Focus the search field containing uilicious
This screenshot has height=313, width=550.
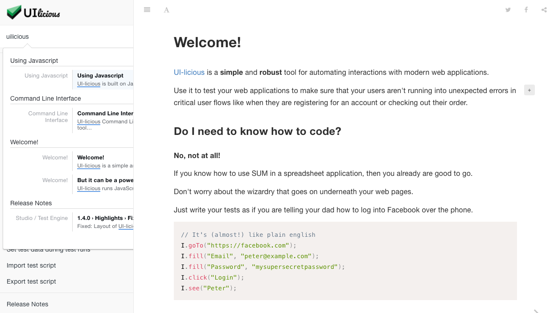coord(67,37)
